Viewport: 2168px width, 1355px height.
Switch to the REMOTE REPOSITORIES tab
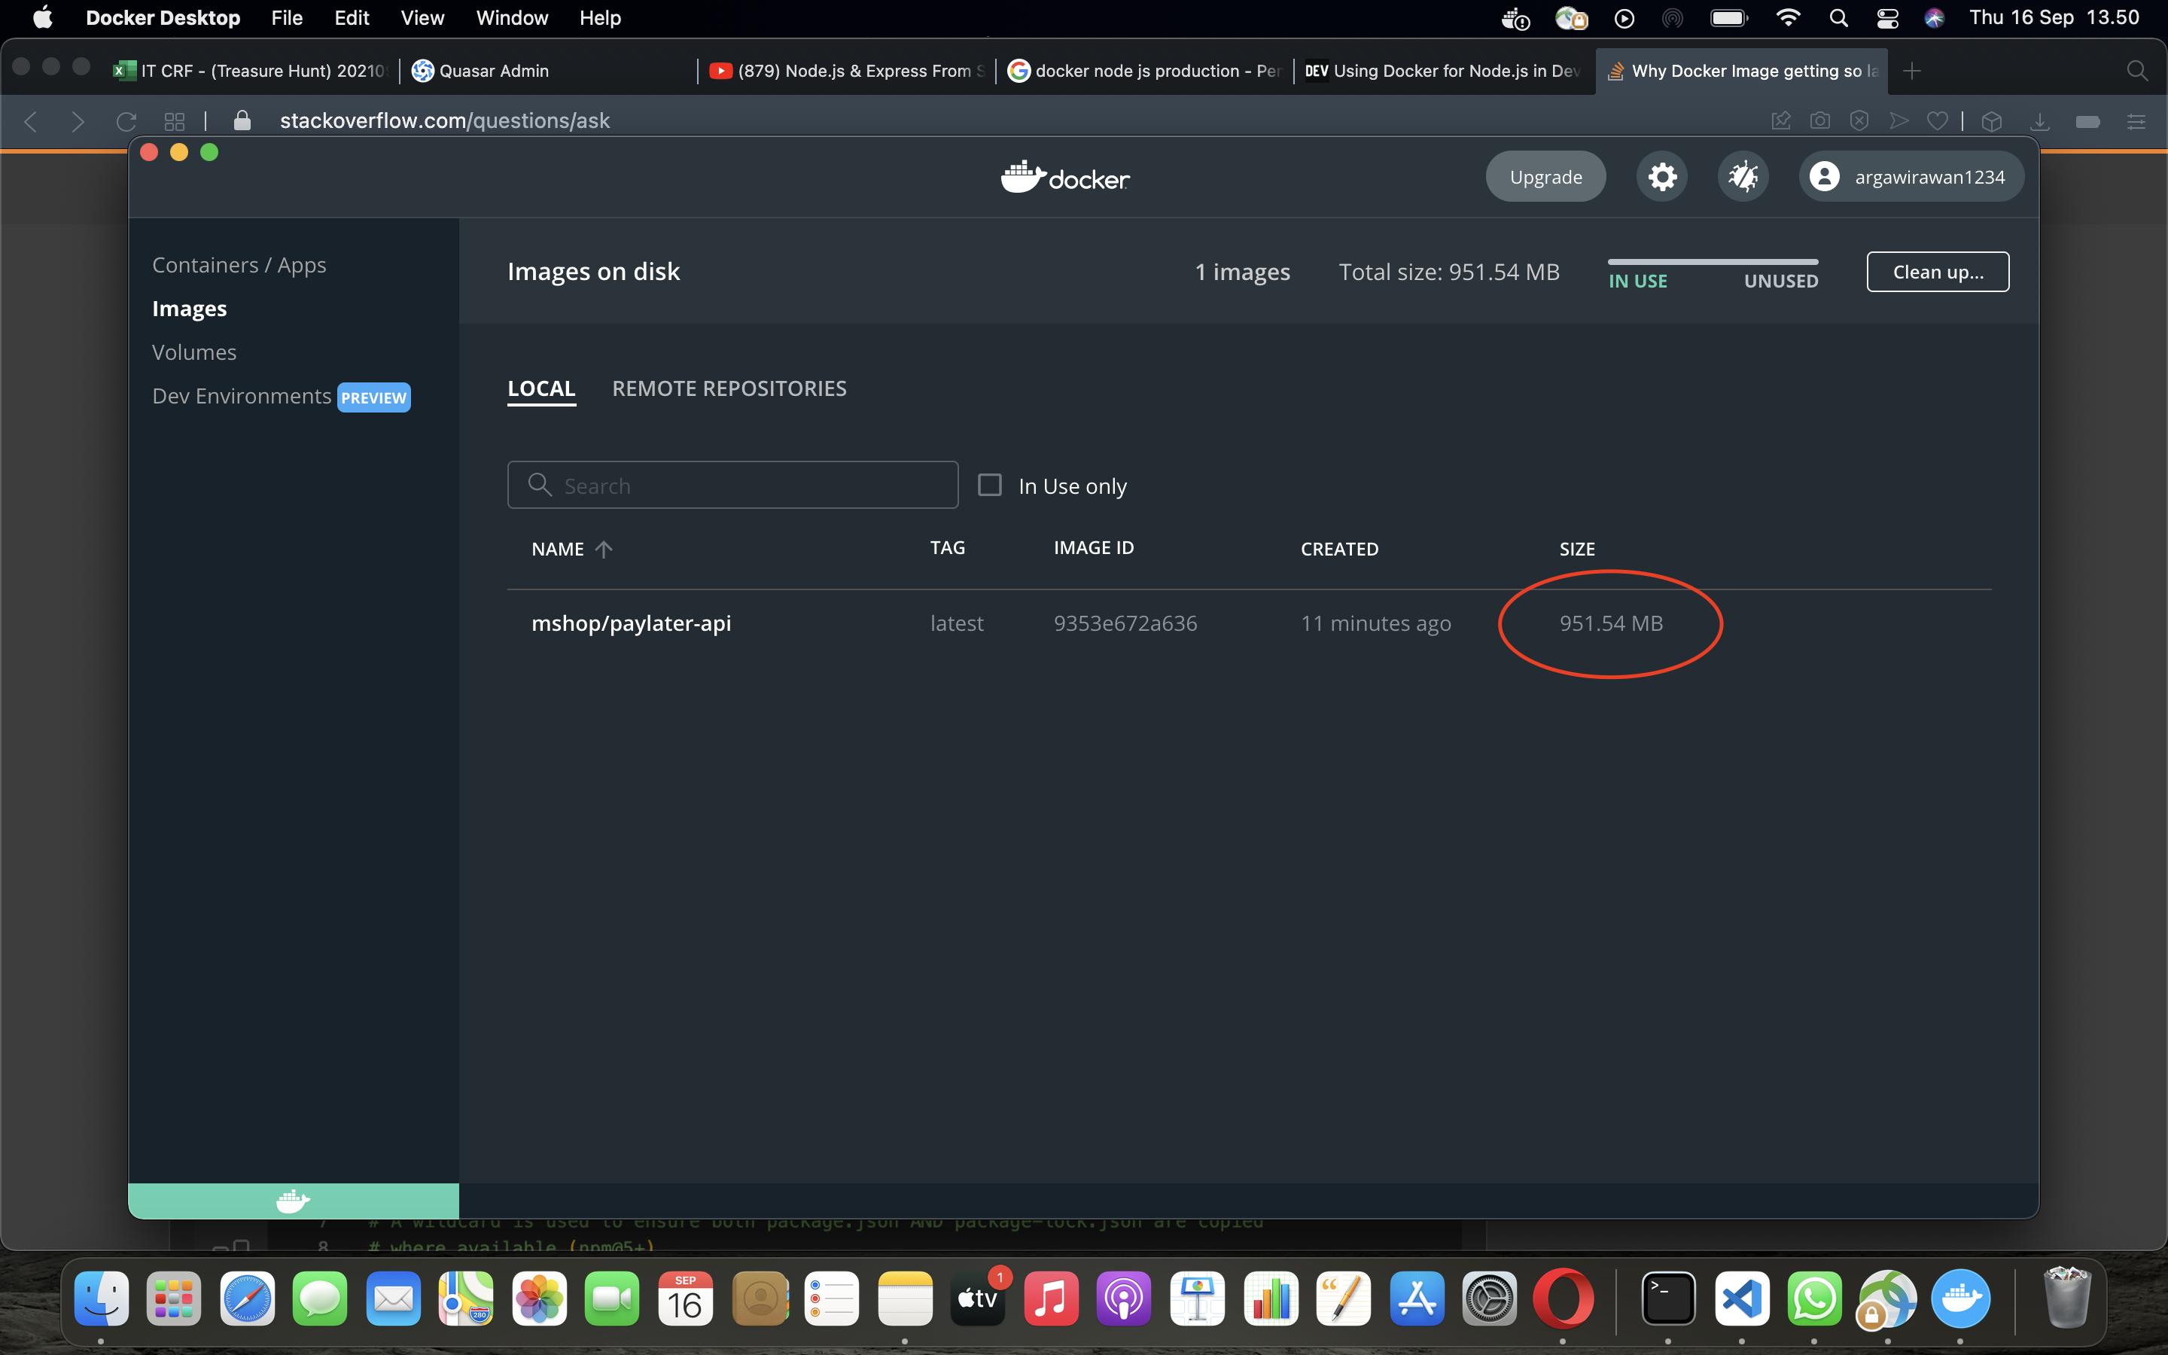tap(729, 388)
